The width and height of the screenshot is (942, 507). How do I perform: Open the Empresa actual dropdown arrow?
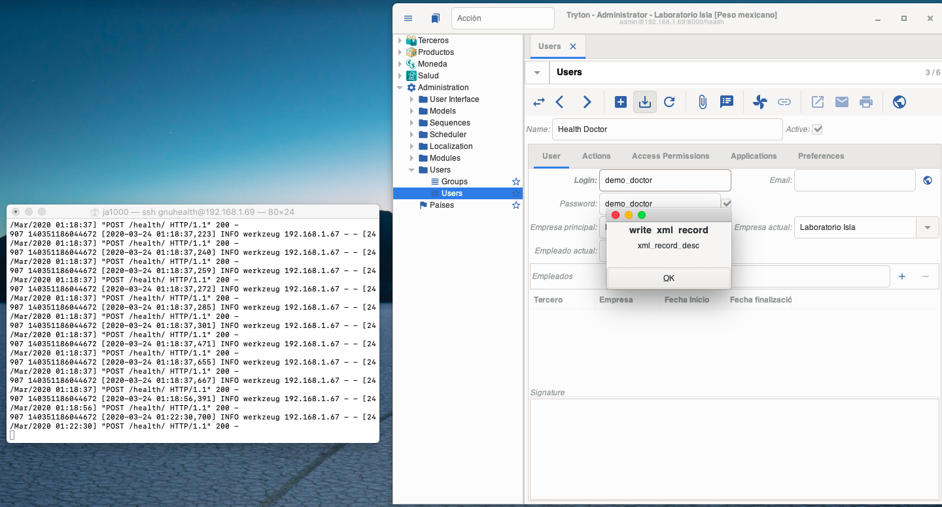click(928, 227)
